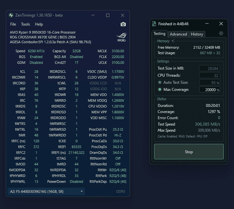The width and height of the screenshot is (234, 209).
Task: Click the AGESA ComboAm5PI version line
Action: tap(50, 42)
